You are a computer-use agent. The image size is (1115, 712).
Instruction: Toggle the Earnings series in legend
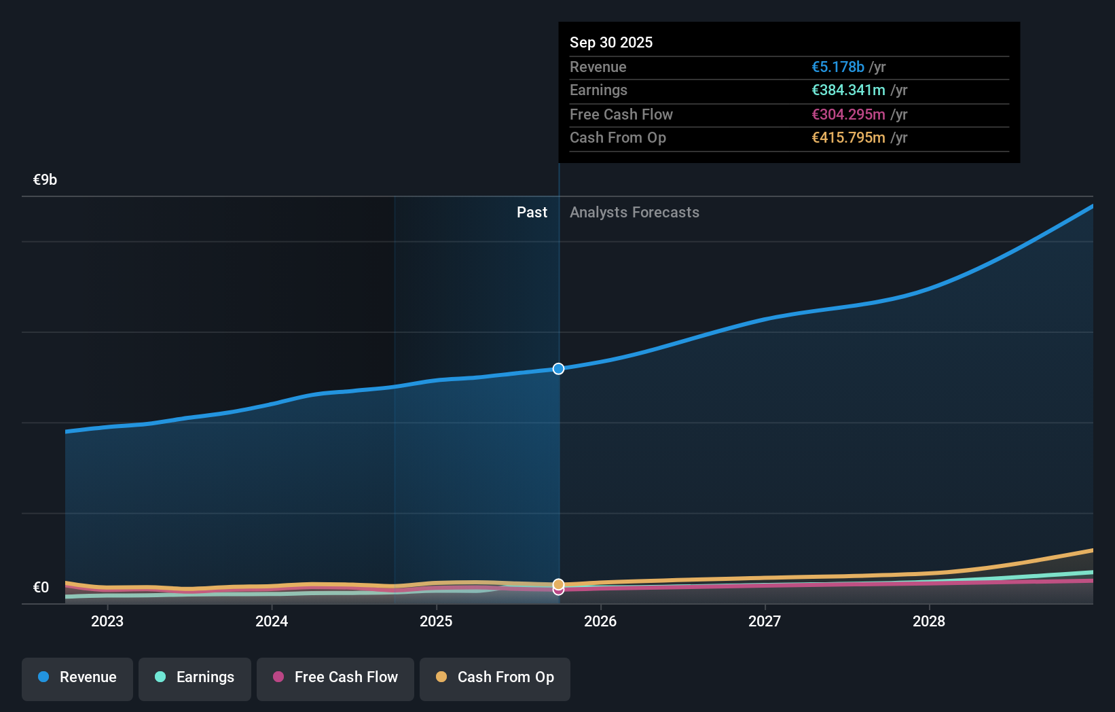pos(195,677)
